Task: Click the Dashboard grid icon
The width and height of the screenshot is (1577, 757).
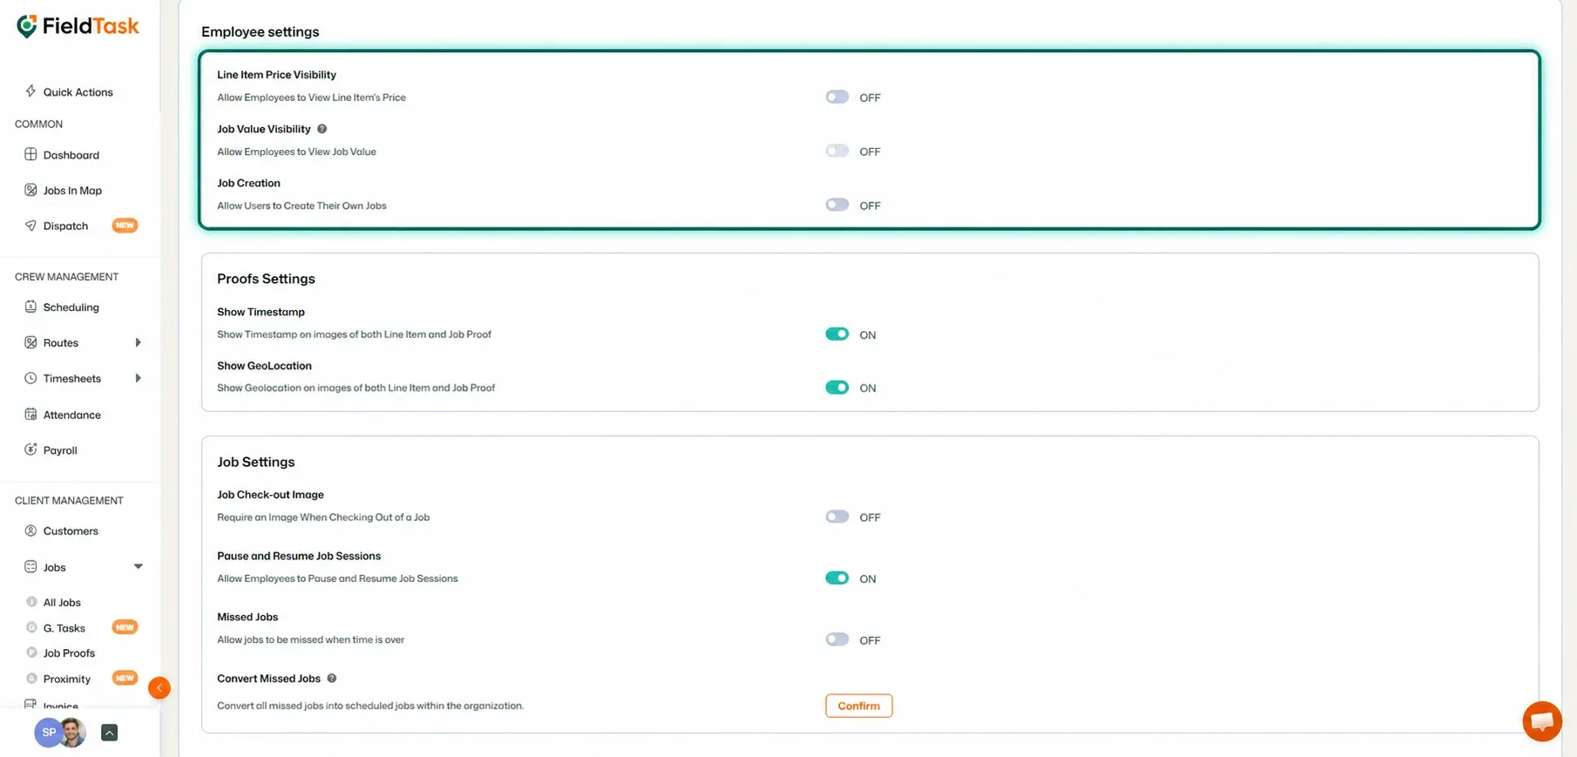Action: point(30,154)
